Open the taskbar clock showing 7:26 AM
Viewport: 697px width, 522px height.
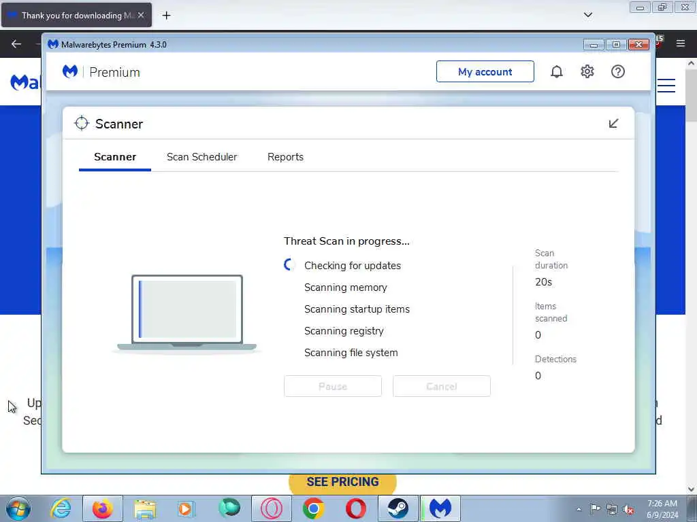662,509
